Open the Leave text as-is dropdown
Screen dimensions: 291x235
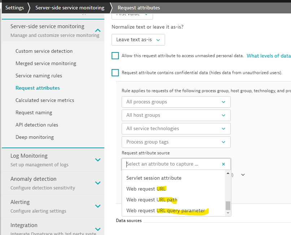138,40
